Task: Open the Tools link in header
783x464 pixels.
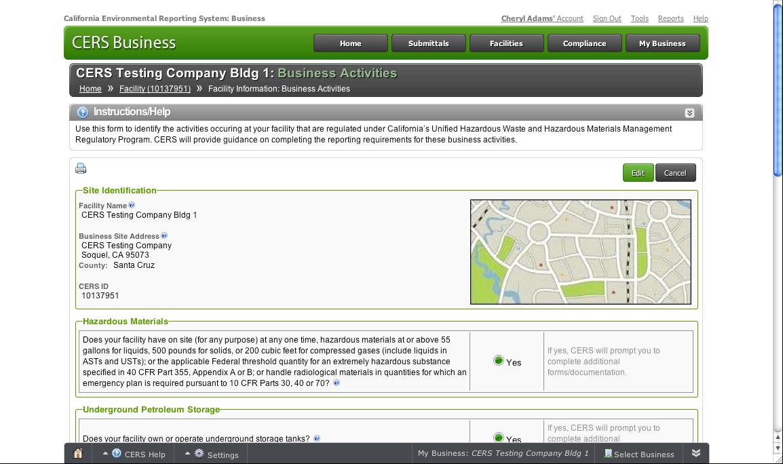Action: point(640,18)
